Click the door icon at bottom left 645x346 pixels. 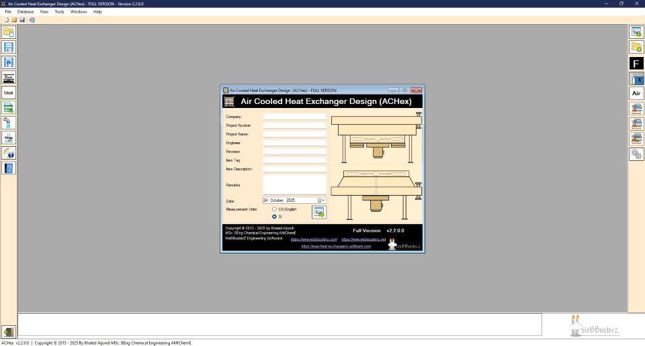(x=9, y=331)
